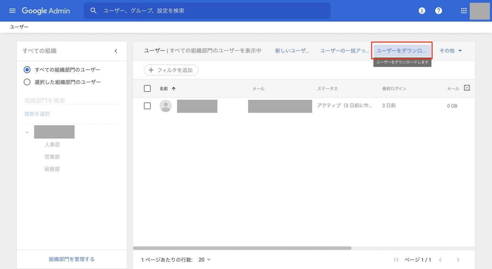
Task: Open the Google apps launcher grid
Action: pyautogui.click(x=463, y=11)
